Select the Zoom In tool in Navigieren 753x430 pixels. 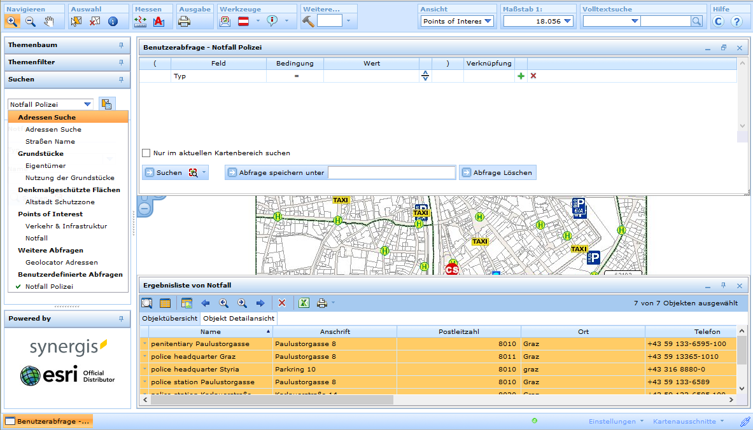13,21
